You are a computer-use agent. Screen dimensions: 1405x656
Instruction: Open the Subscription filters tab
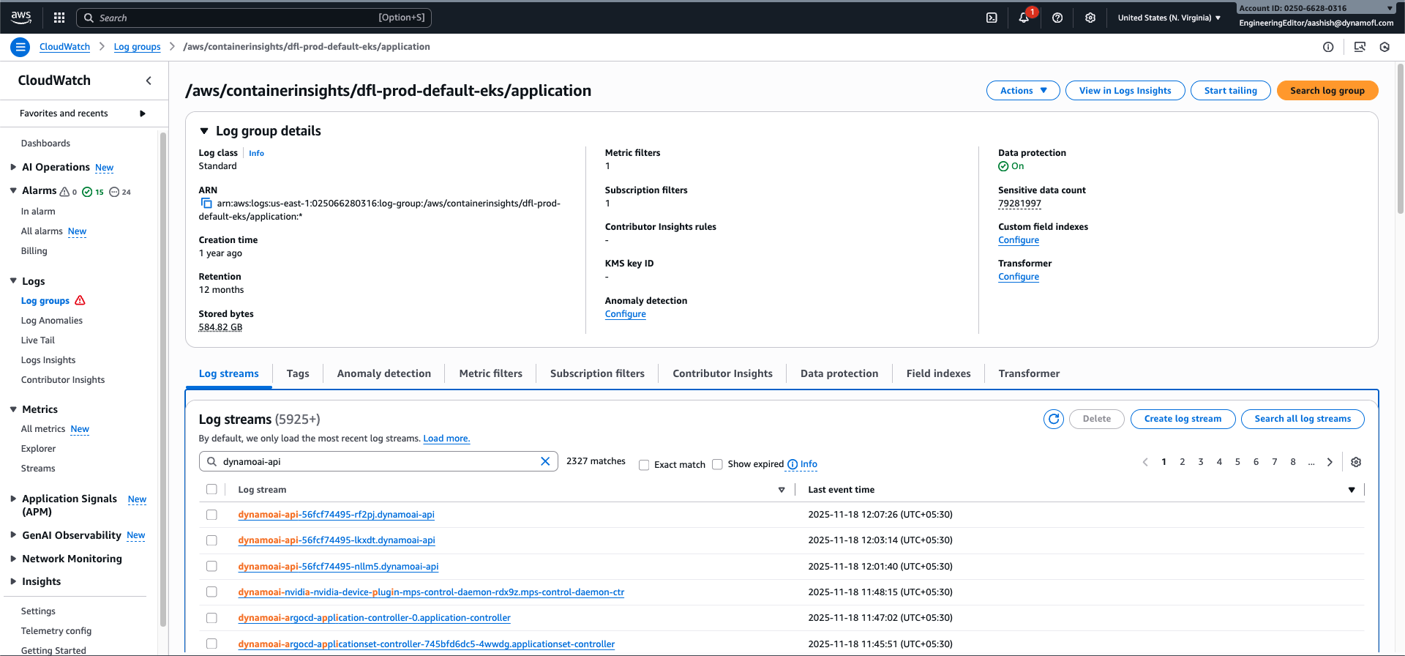pos(597,373)
